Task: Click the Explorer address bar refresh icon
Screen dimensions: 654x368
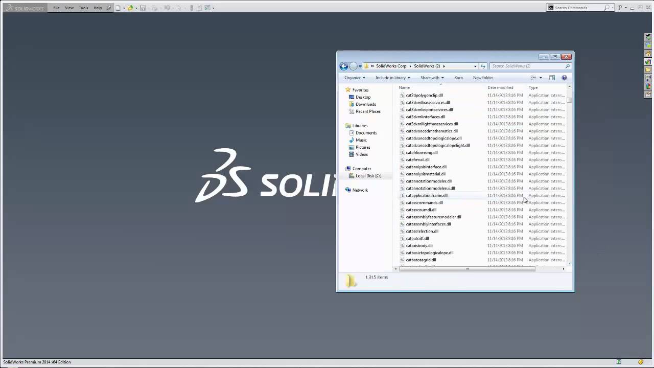Action: tap(483, 66)
